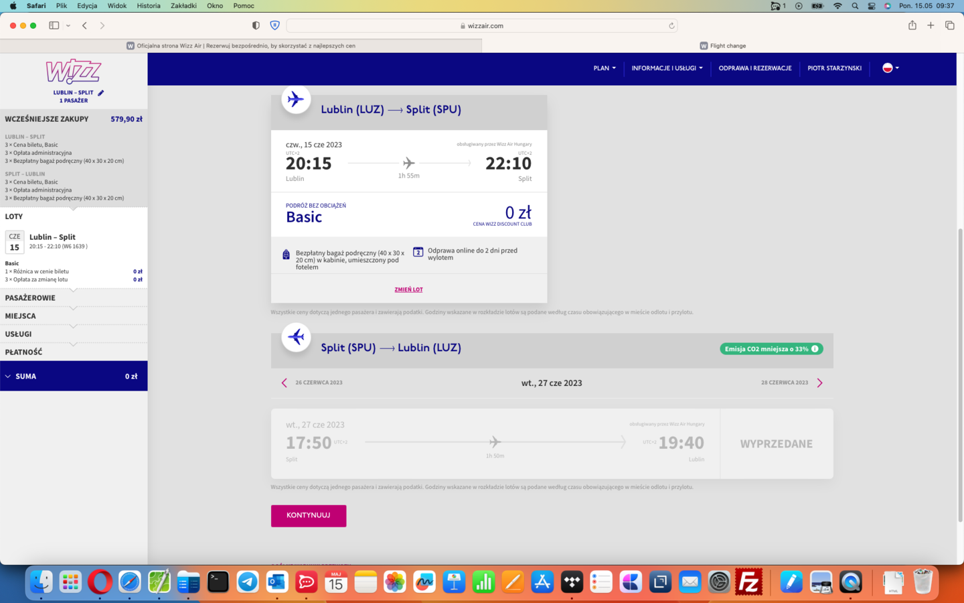
Task: Open the PLAN dropdown menu
Action: [x=605, y=68]
